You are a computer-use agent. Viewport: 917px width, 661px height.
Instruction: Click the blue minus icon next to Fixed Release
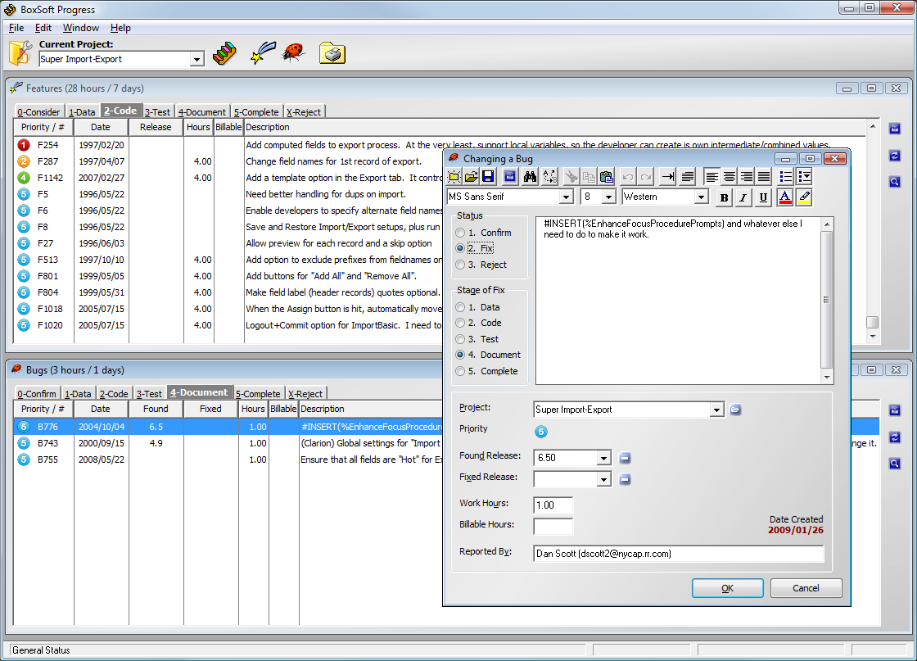pos(625,480)
